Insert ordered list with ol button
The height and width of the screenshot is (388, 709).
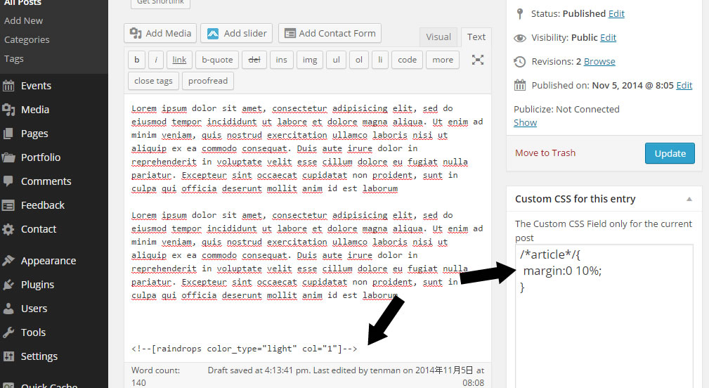[x=358, y=60]
